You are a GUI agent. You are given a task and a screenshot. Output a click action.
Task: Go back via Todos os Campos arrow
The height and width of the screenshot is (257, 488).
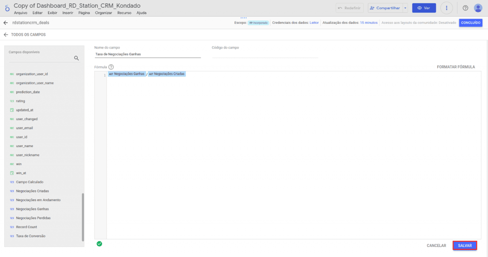(6, 35)
